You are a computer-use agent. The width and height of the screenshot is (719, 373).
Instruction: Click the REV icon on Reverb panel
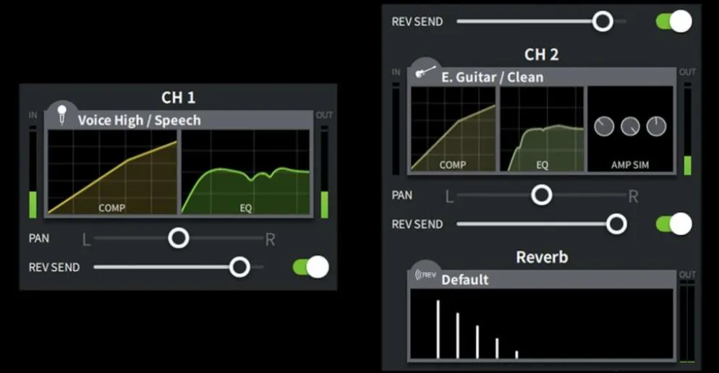(x=425, y=275)
